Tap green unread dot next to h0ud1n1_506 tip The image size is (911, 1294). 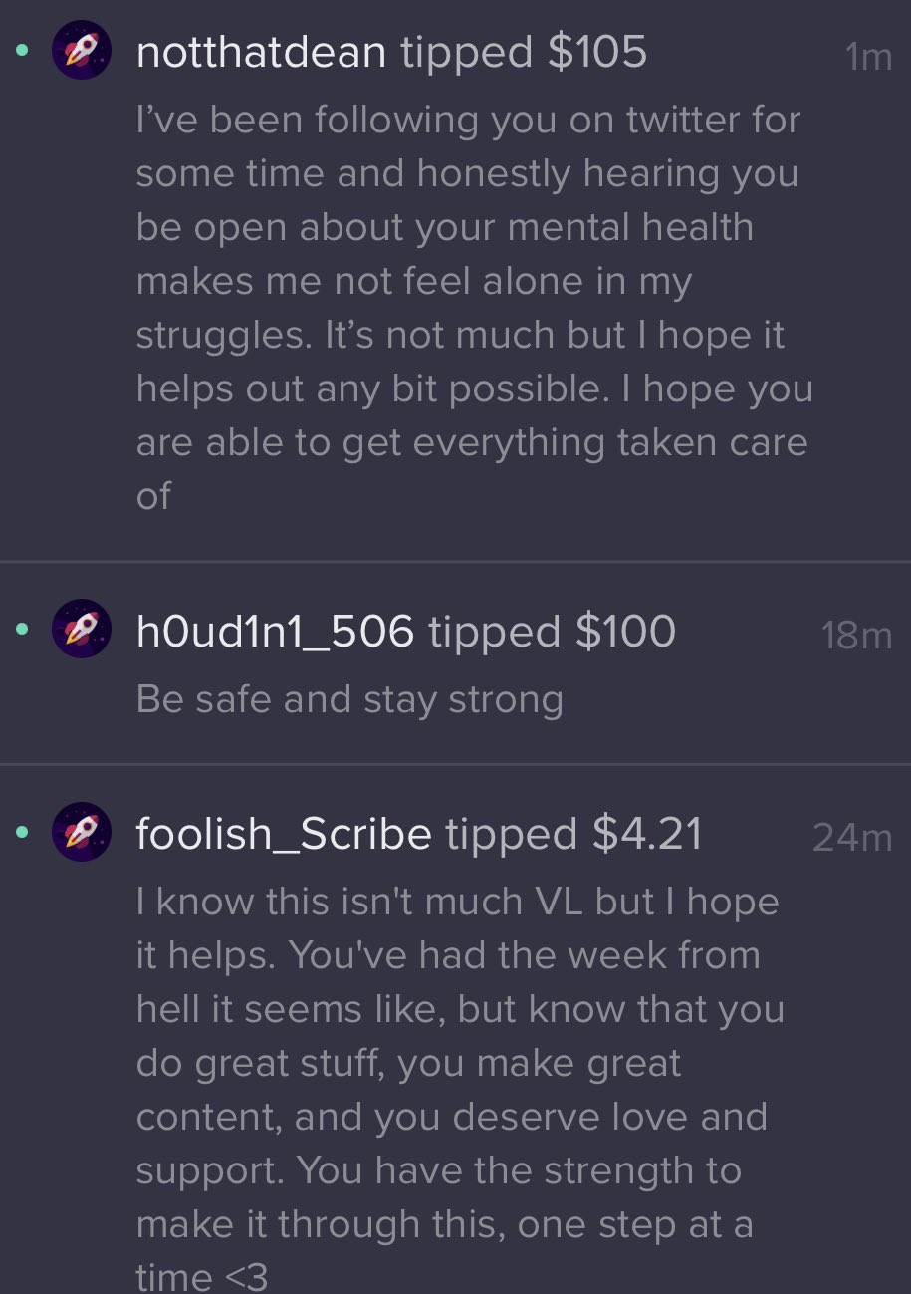tap(22, 629)
